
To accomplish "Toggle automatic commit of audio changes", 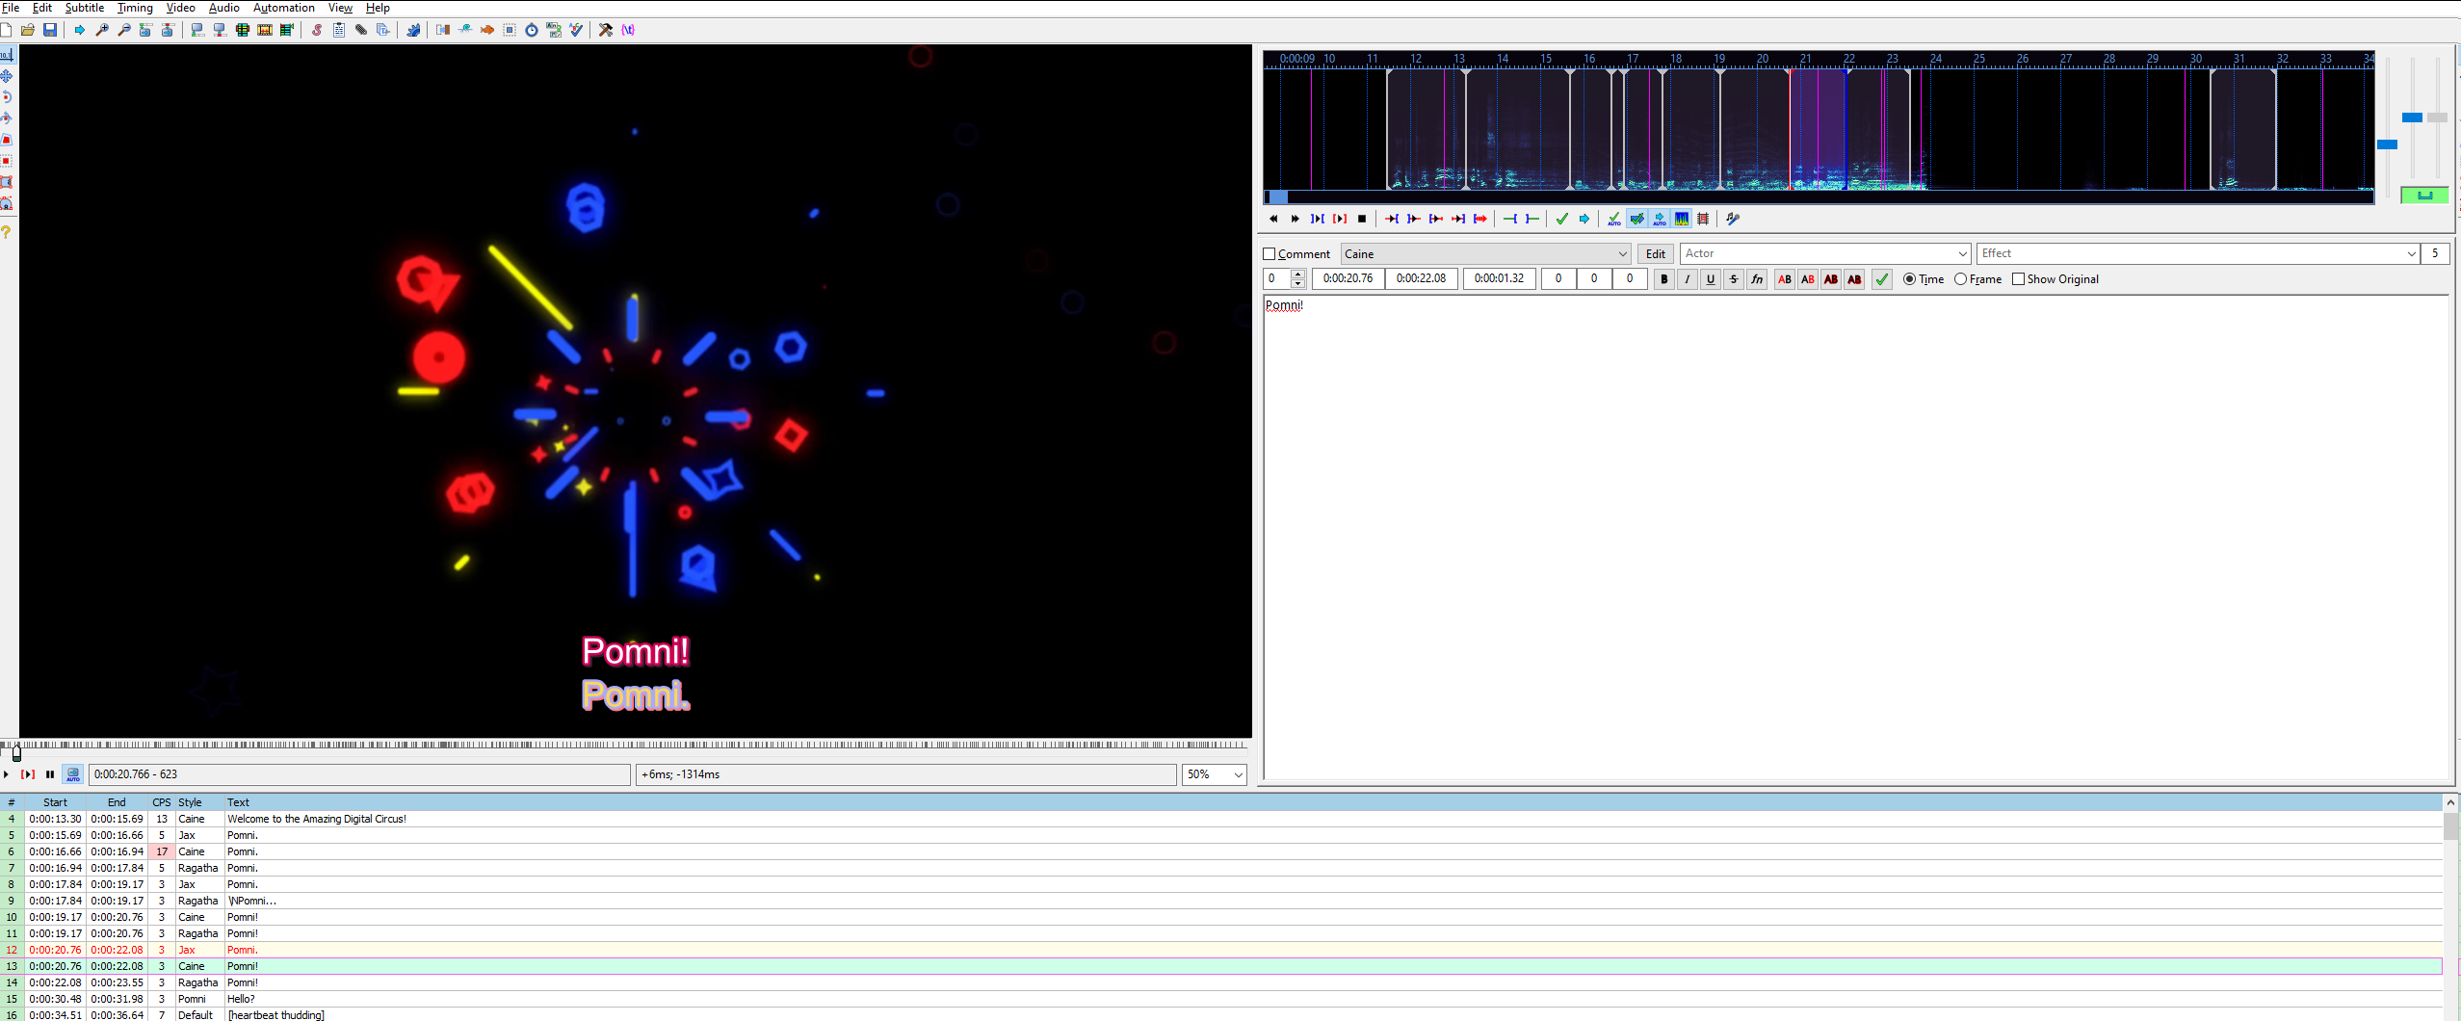I will pyautogui.click(x=1614, y=219).
